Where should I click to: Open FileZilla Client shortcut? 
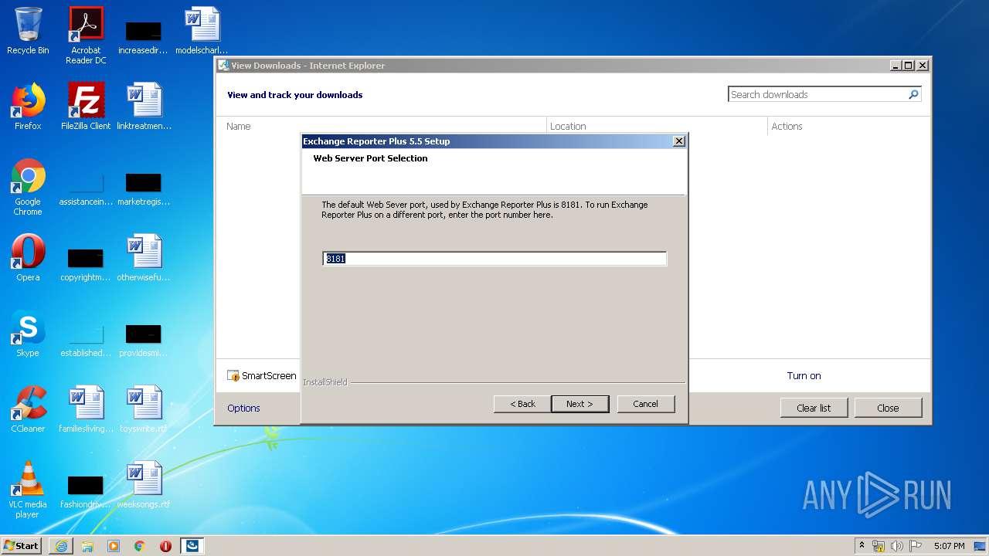(x=86, y=107)
